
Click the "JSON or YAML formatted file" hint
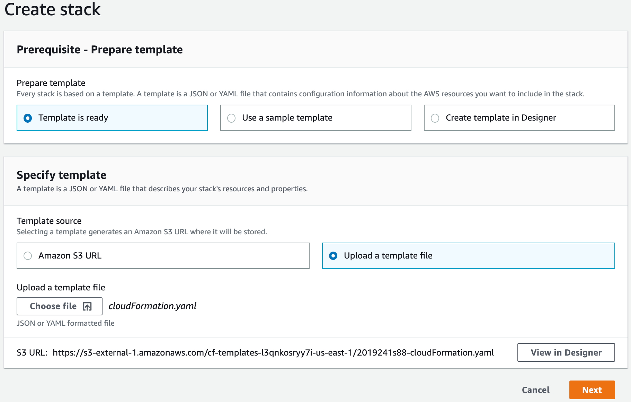point(65,323)
